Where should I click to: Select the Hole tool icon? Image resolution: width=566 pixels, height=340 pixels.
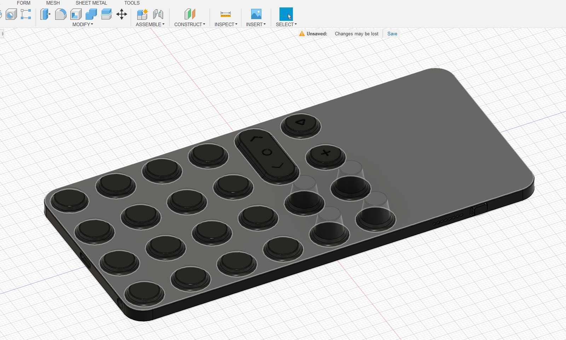[11, 14]
